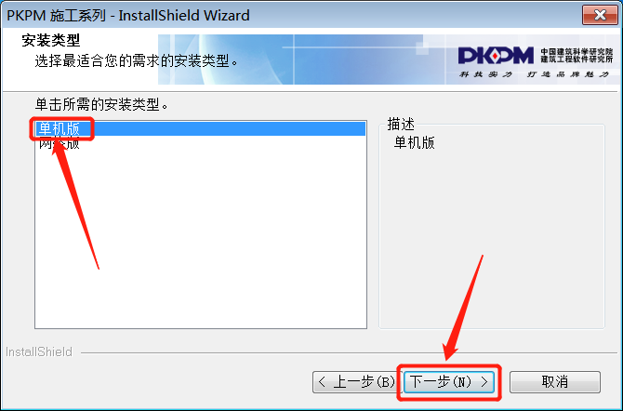Click the red arrow pointing to 下一步
This screenshot has height=411, width=623.
coord(463,308)
